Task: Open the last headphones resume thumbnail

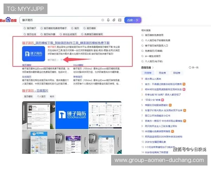Action: tap(105, 142)
